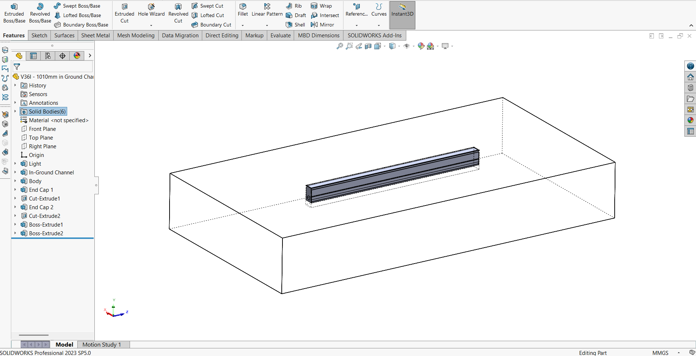This screenshot has width=696, height=356.
Task: Open Hole Wizard dropdown arrow
Action: coord(151,25)
